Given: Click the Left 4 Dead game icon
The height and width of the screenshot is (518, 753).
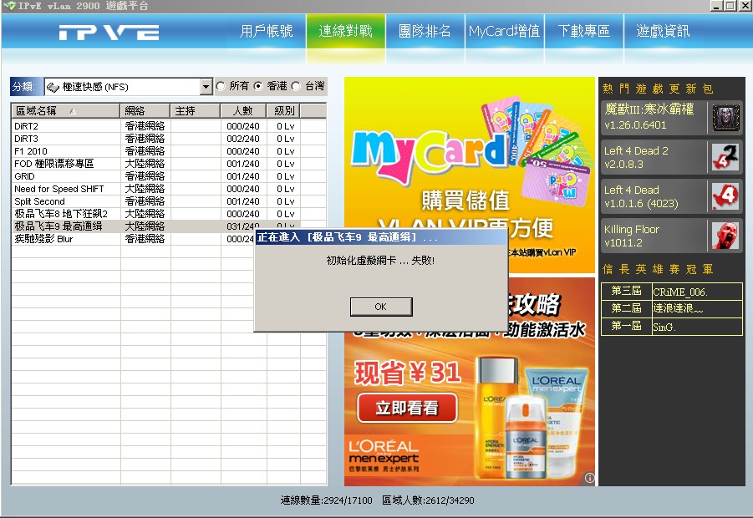Looking at the screenshot, I should point(725,196).
